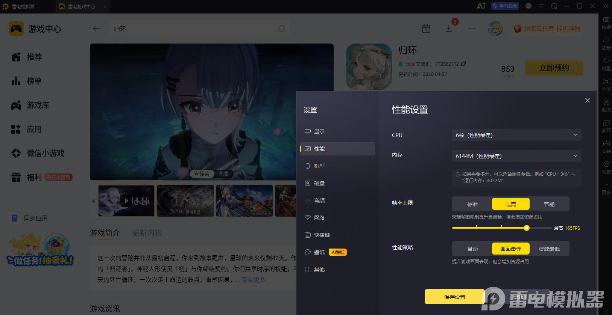Select 机型 device model settings tab

pos(337,166)
